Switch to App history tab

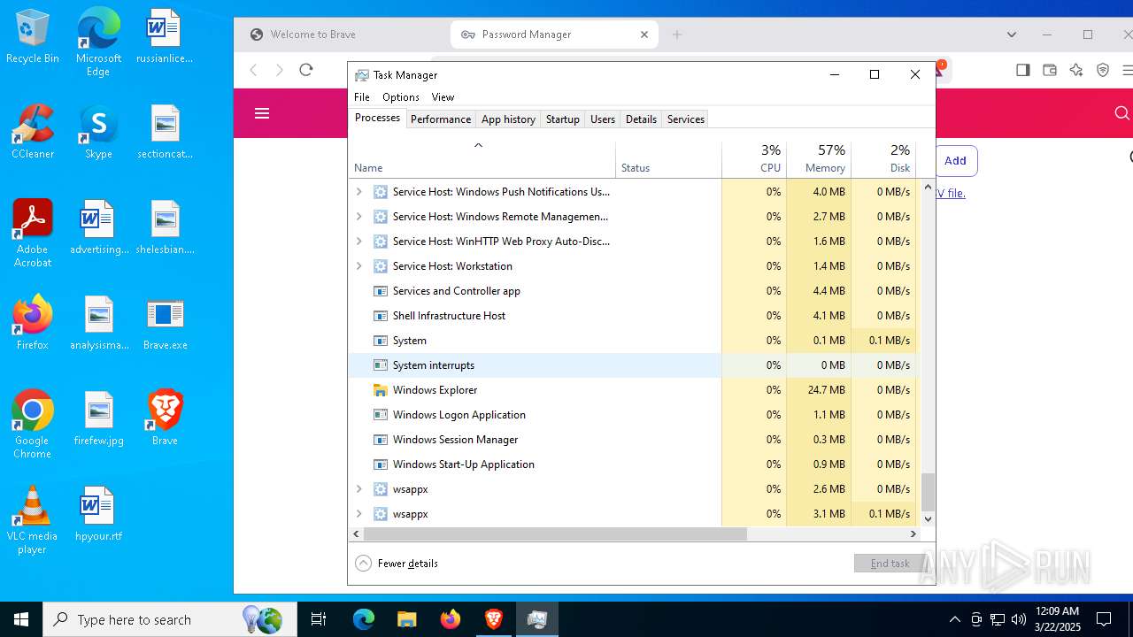coord(508,119)
